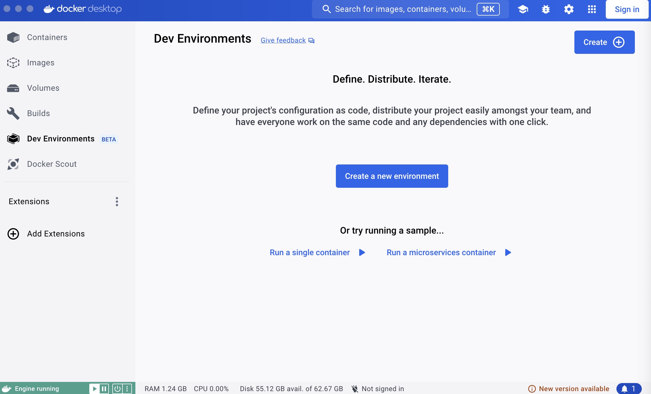Click the RAM 1.24 GB status
651x394 pixels.
[x=166, y=389]
